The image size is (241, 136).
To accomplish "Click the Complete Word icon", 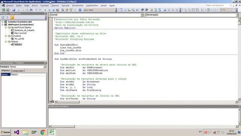I will coord(137,10).
